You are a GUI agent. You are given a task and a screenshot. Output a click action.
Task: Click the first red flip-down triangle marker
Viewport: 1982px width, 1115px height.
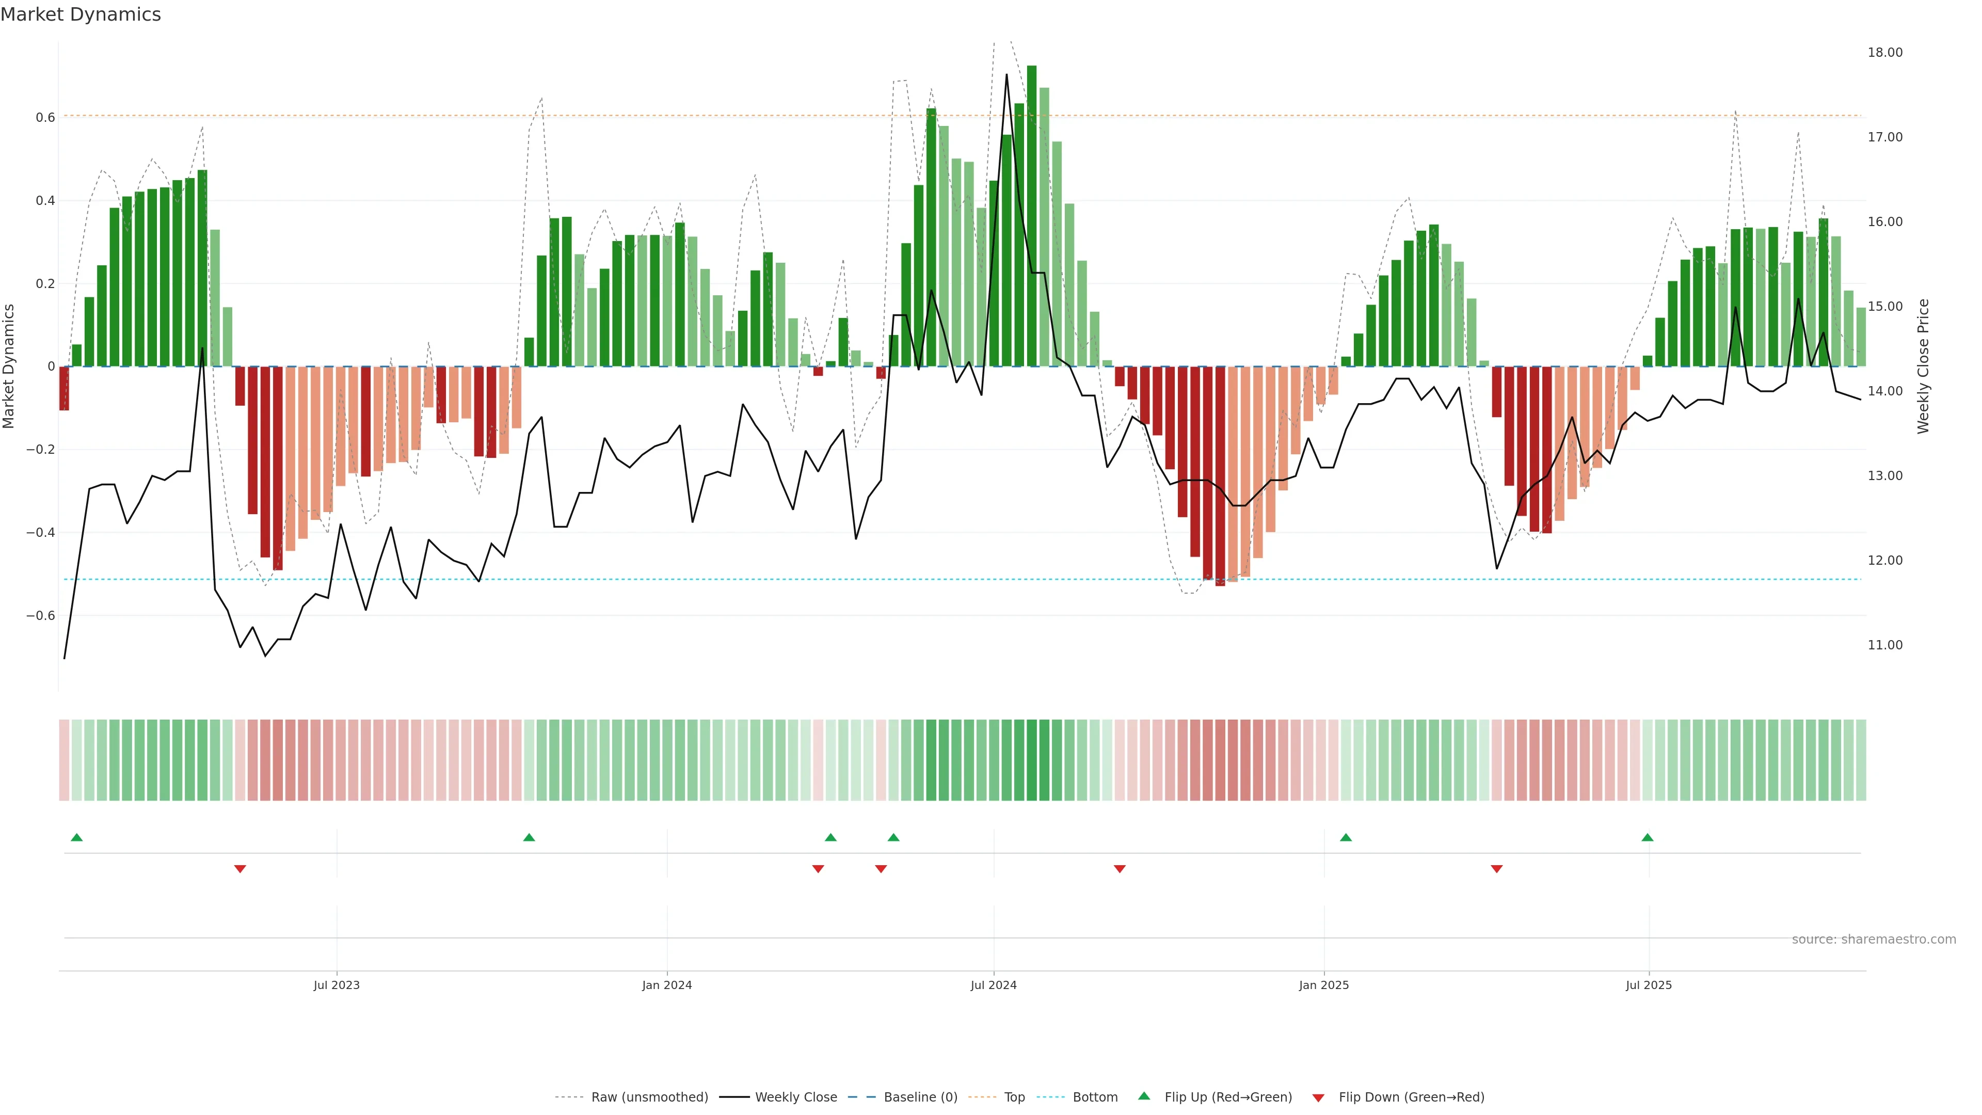240,869
